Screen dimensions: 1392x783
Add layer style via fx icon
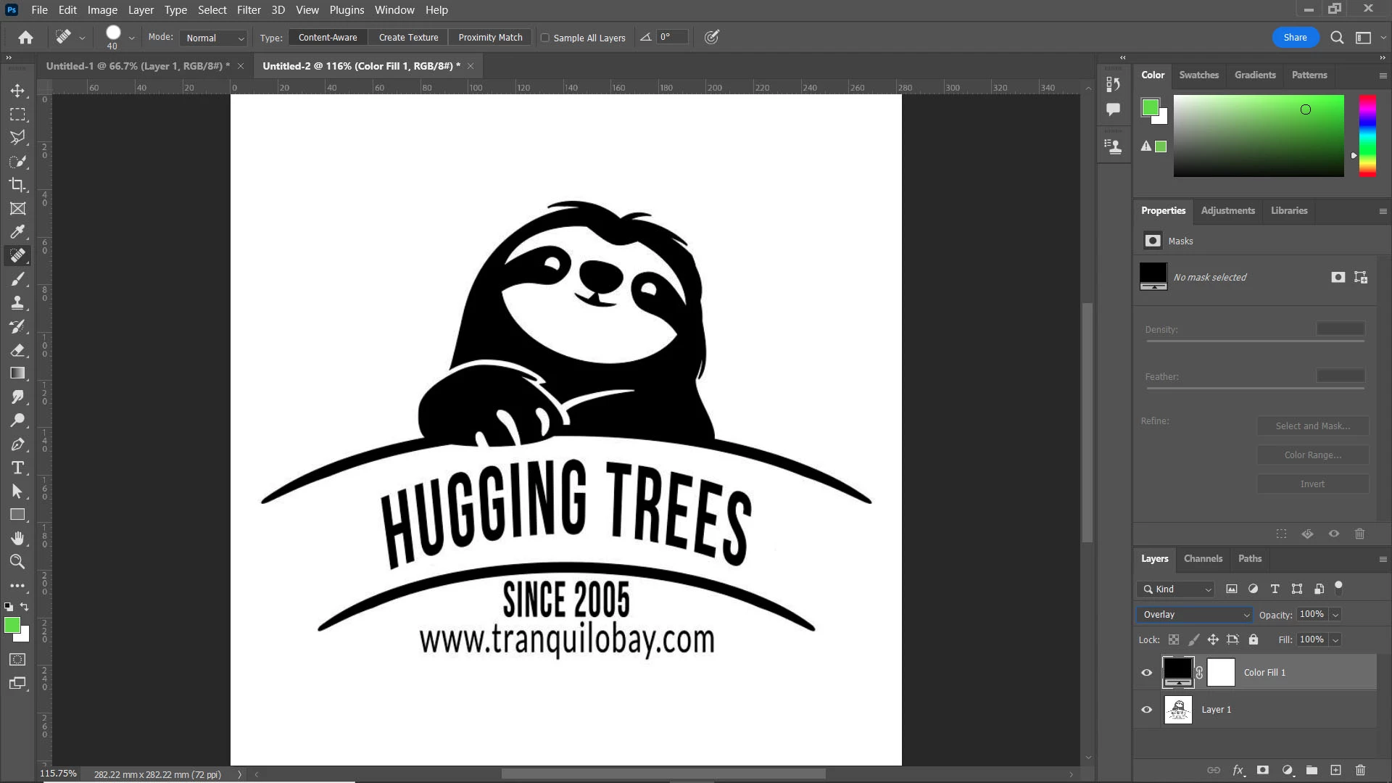[x=1238, y=770]
